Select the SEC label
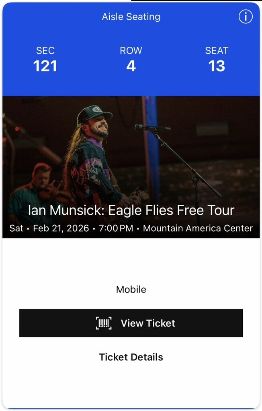Viewport: 262px width, 411px height. point(45,51)
